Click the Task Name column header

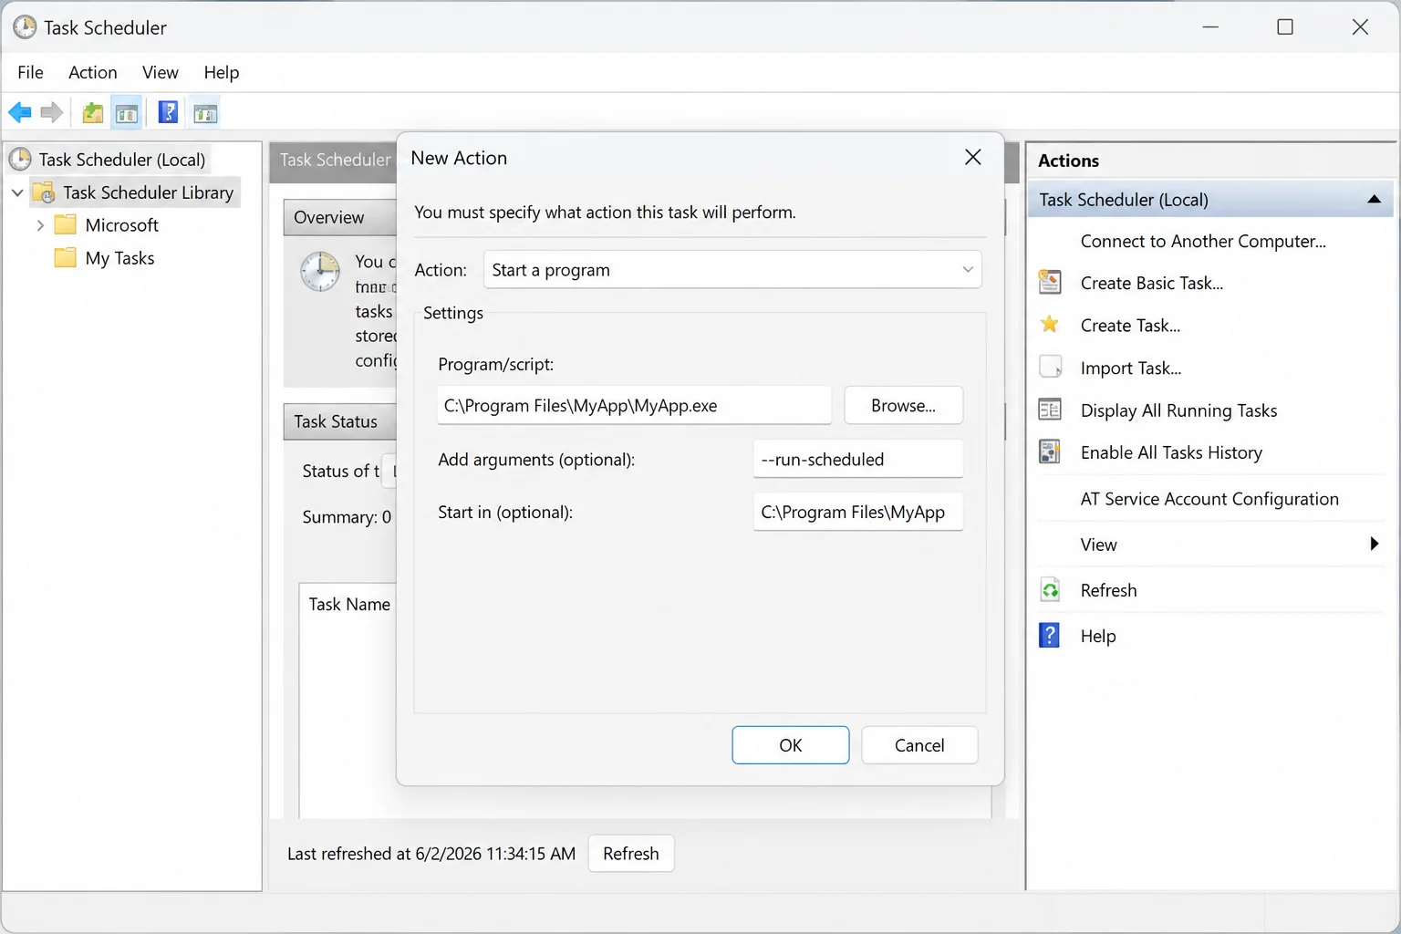coord(349,604)
